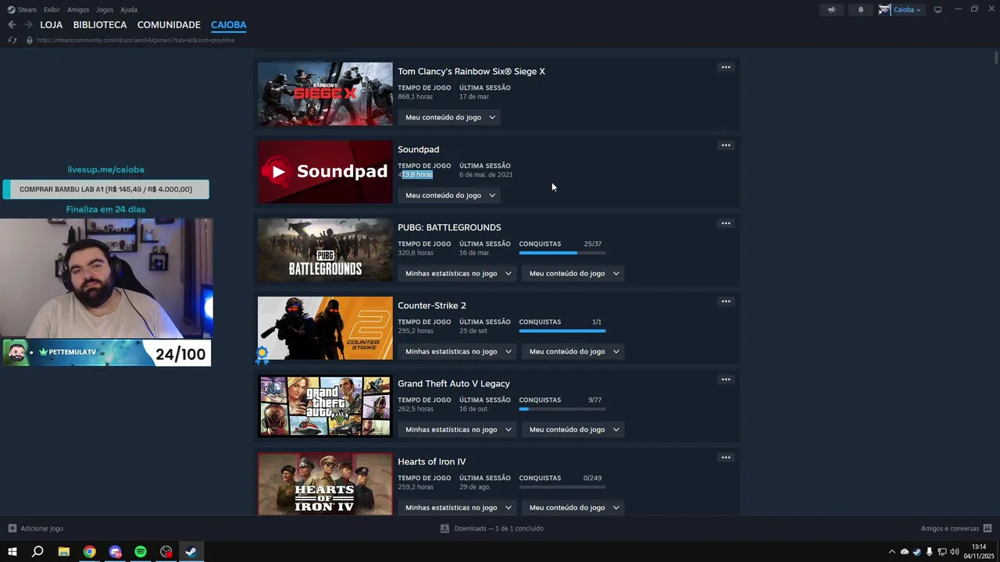Open the Exibir menu

pos(52,9)
